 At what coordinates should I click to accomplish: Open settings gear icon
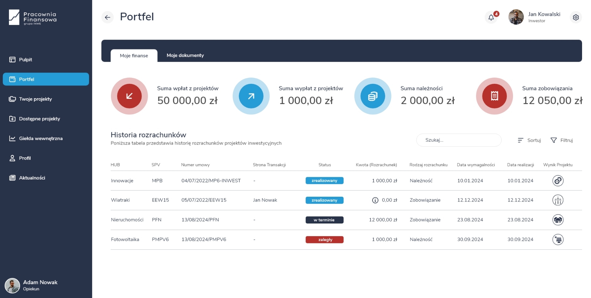(576, 18)
